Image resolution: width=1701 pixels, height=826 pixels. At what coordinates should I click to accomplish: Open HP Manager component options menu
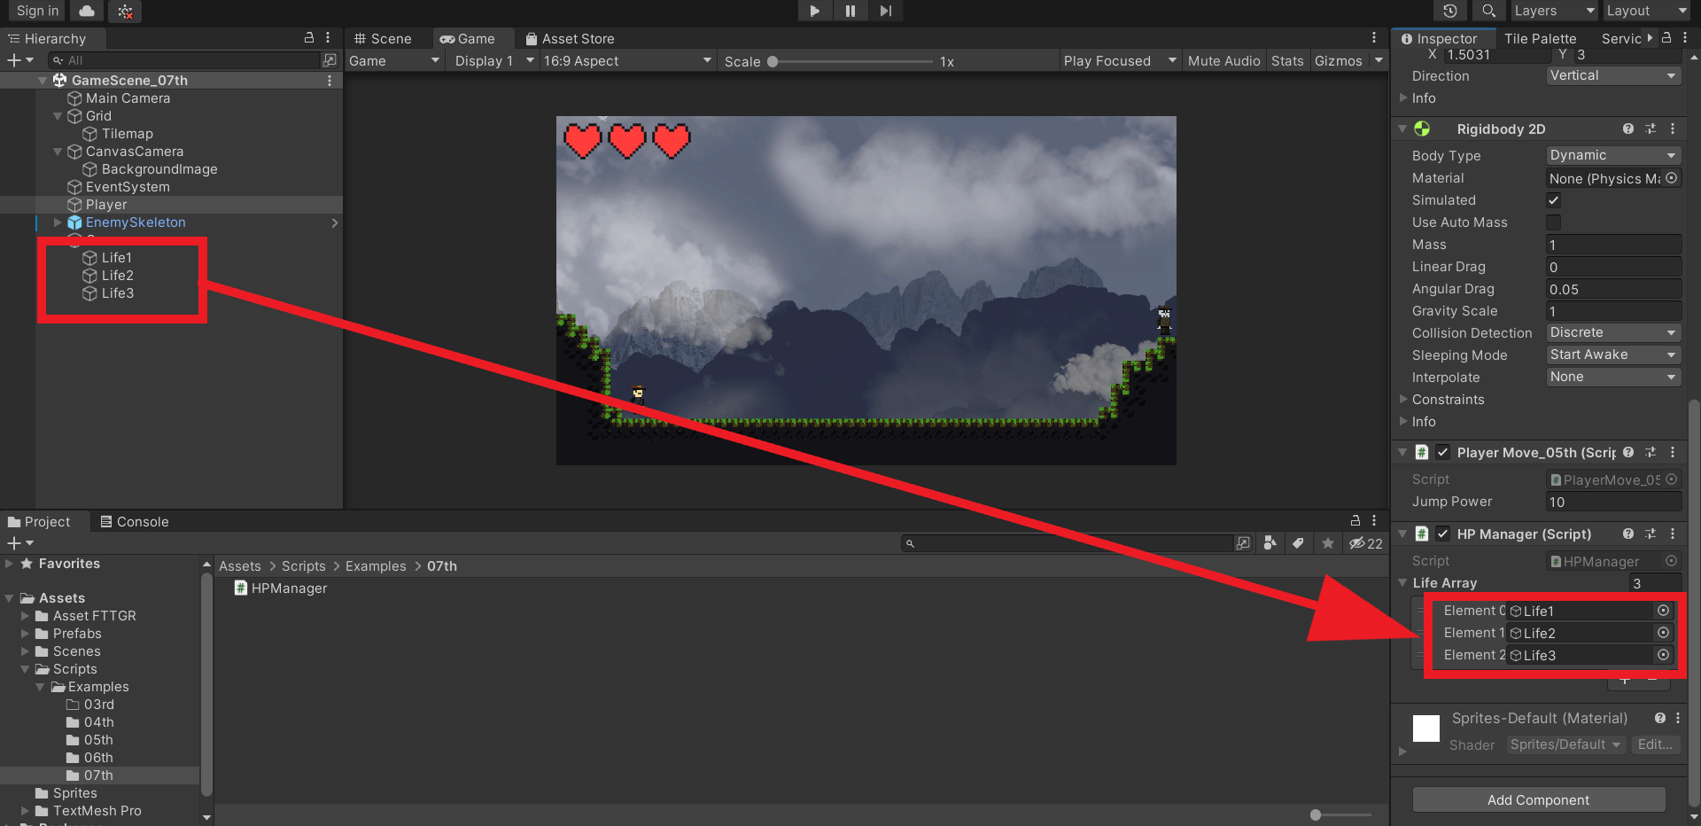(x=1673, y=534)
